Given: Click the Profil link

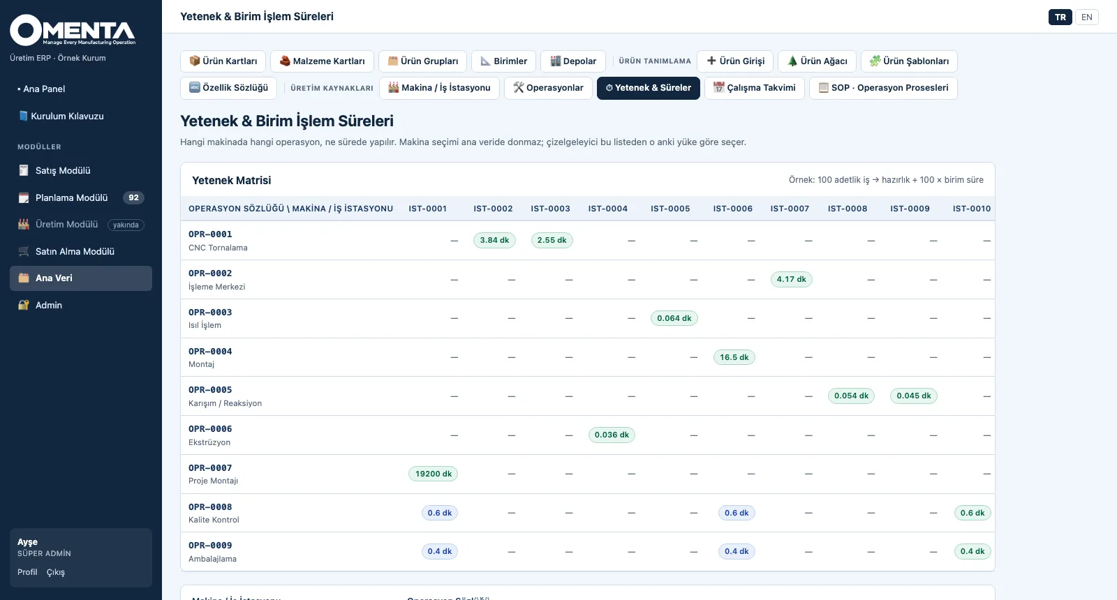Looking at the screenshot, I should pyautogui.click(x=27, y=572).
